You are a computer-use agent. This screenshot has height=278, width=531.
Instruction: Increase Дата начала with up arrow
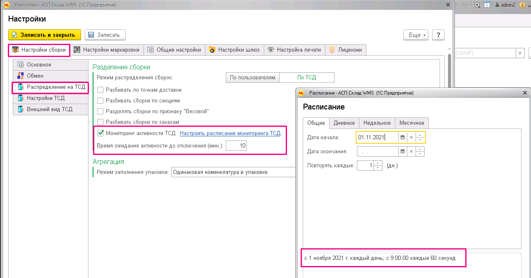pyautogui.click(x=420, y=135)
